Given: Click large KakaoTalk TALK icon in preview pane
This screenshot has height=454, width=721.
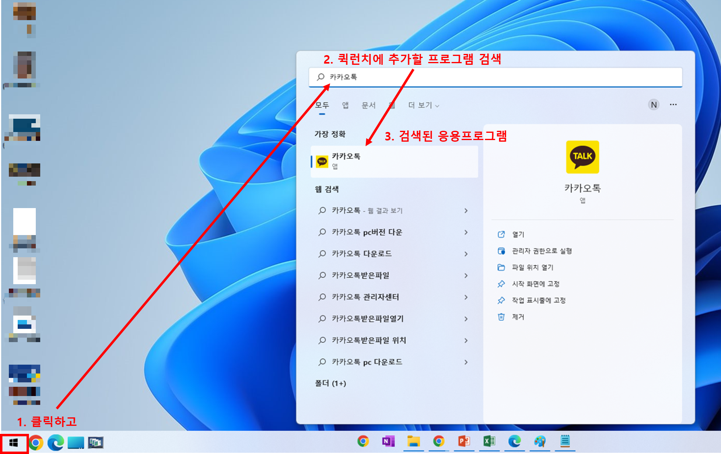Looking at the screenshot, I should [582, 157].
